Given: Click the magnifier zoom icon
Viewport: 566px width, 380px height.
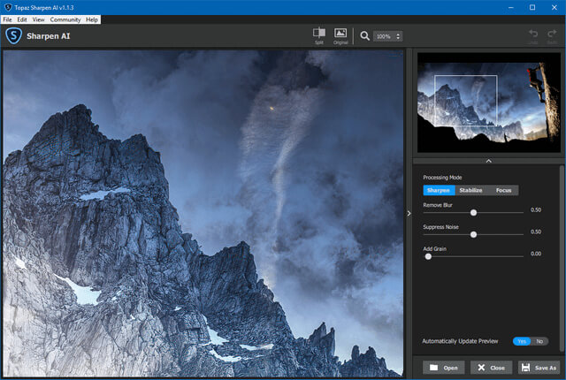Looking at the screenshot, I should tap(364, 36).
